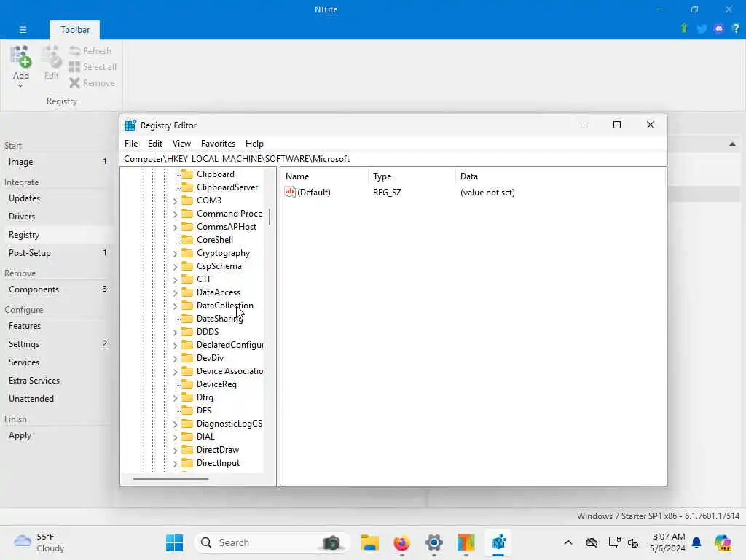Click the green update arrow icon

click(x=684, y=28)
